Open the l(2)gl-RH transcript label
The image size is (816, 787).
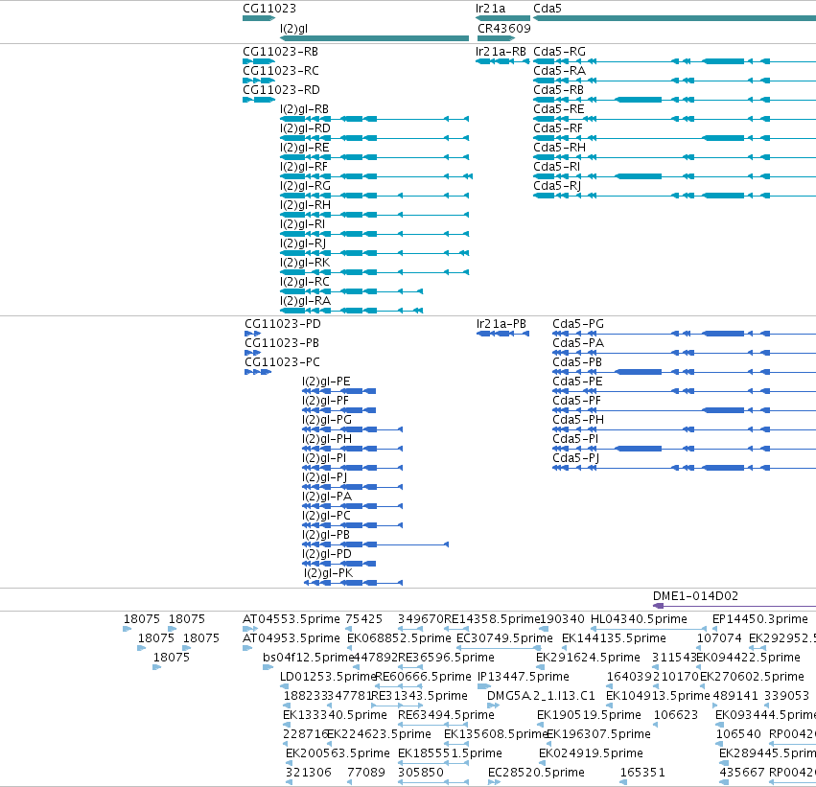click(x=305, y=205)
